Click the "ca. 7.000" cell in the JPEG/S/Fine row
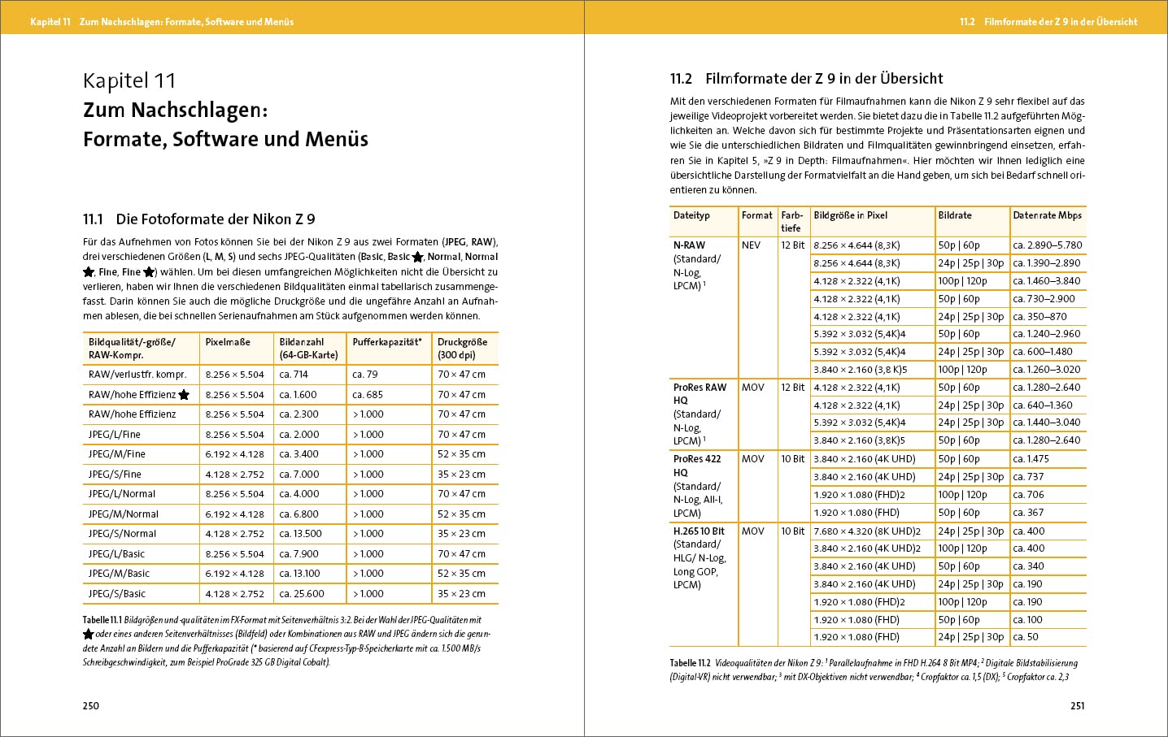This screenshot has width=1168, height=737. point(299,475)
